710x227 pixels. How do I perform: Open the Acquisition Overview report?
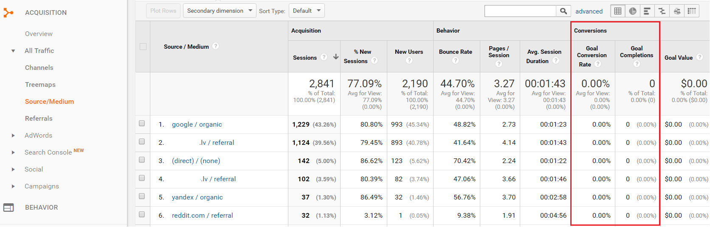39,34
